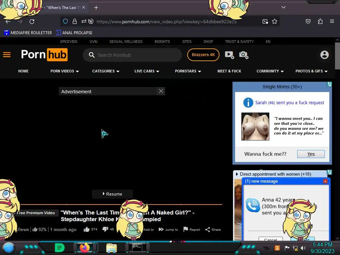Image resolution: width=340 pixels, height=255 pixels.
Task: Reload the current page
Action: click(32, 22)
